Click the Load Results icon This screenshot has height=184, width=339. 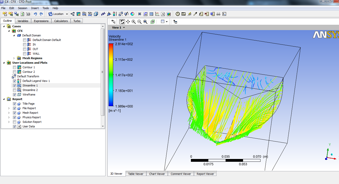(x=5, y=14)
